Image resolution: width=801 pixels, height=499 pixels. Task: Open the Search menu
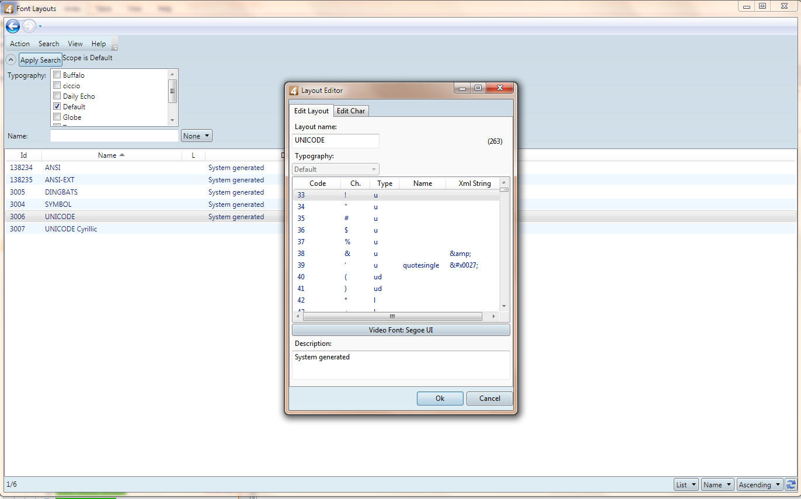[x=49, y=44]
